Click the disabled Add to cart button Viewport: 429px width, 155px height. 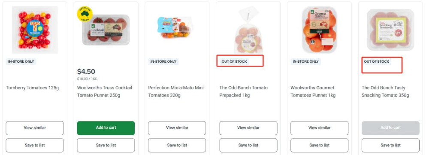pyautogui.click(x=390, y=128)
